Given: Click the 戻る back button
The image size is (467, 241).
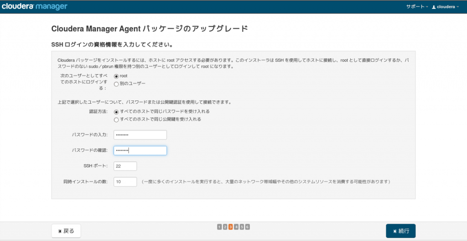Looking at the screenshot, I should 66,231.
